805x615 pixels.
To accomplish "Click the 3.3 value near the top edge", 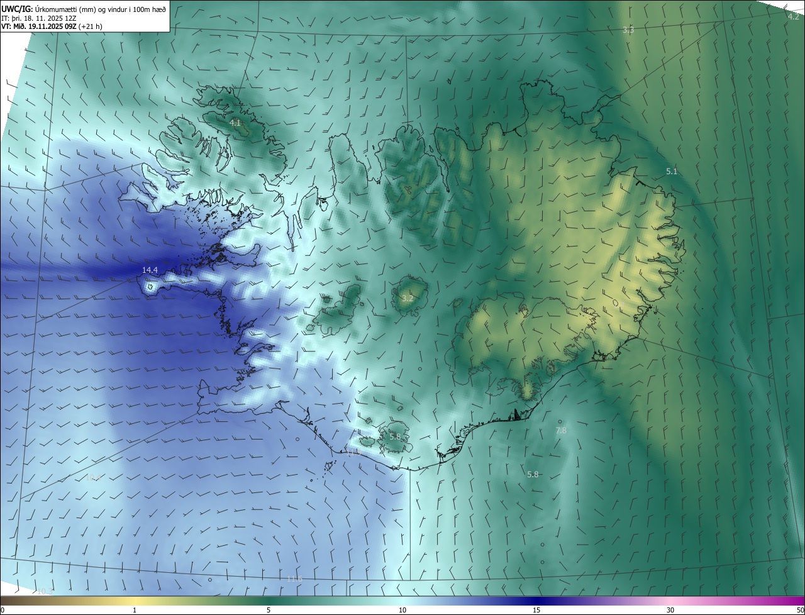I will coord(628,30).
